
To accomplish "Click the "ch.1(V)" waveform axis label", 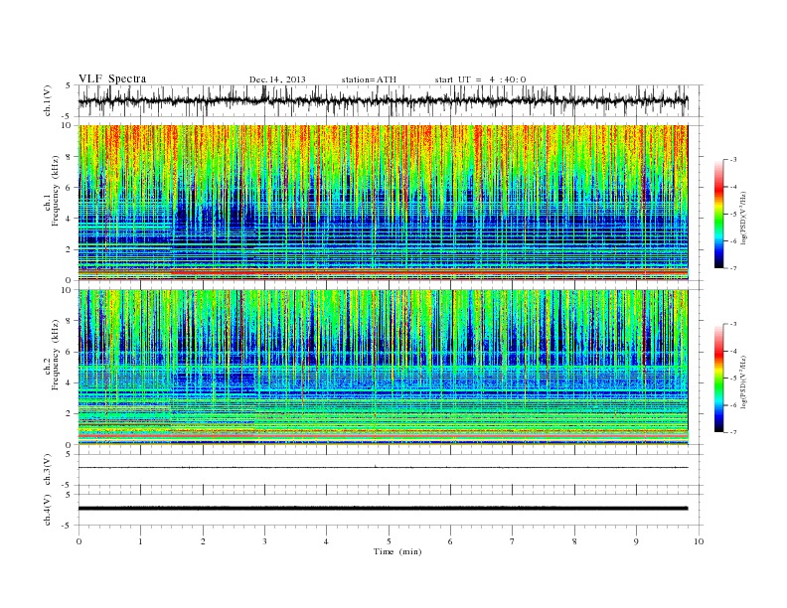I will [48, 100].
